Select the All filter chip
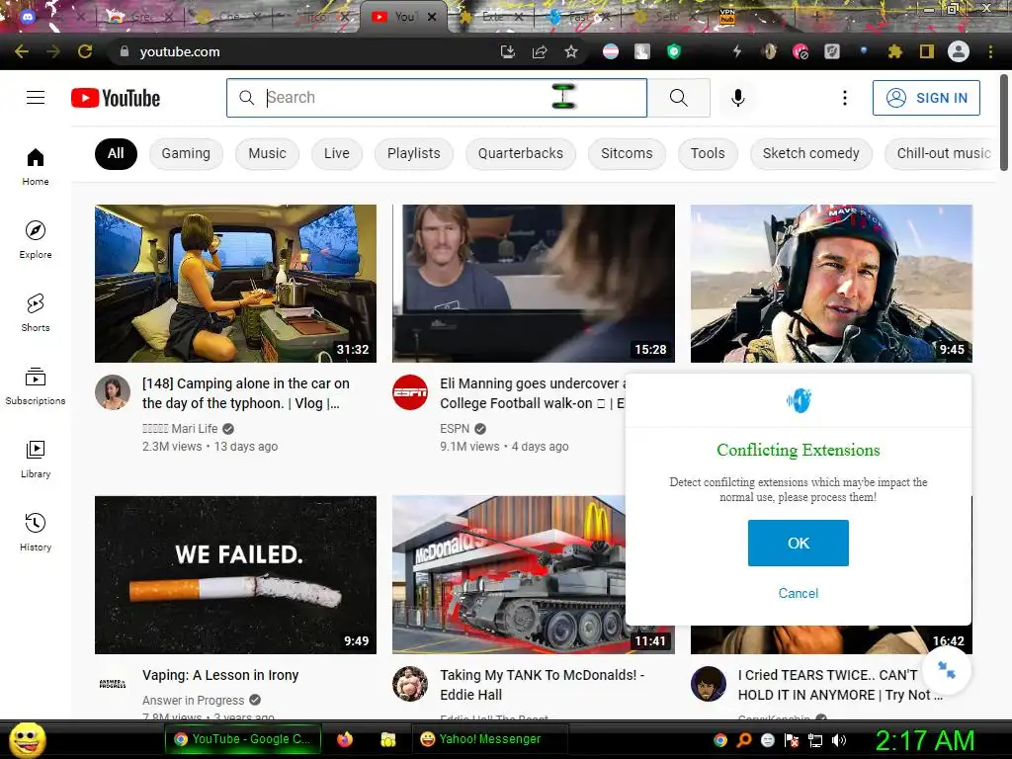1012x759 pixels. [116, 153]
